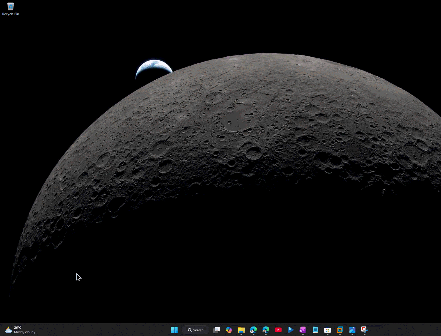
Task: Open the orange and blue squares app
Action: (340, 330)
